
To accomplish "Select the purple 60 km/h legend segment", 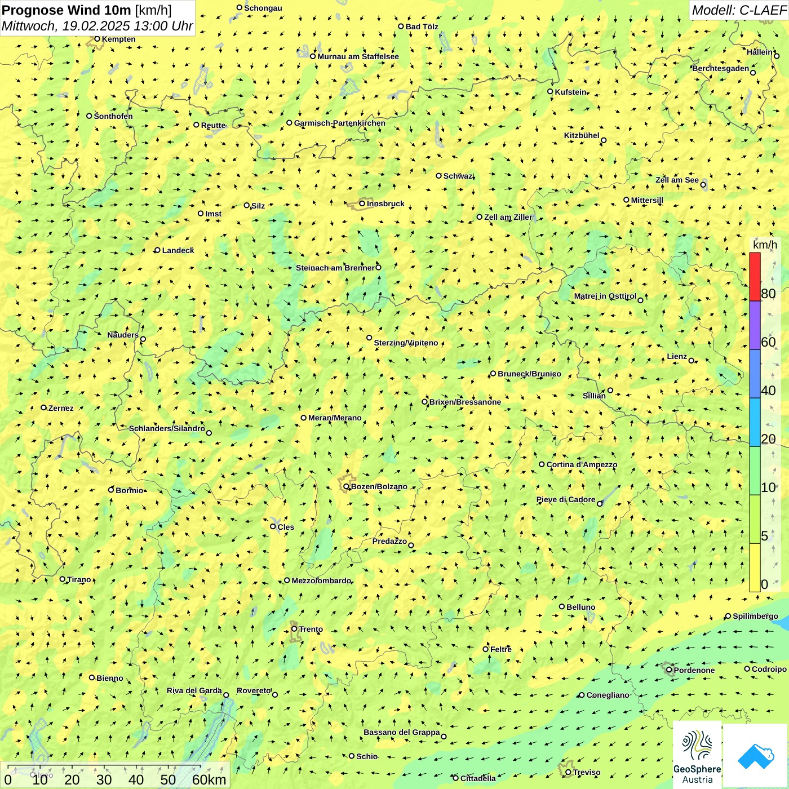I will [755, 326].
